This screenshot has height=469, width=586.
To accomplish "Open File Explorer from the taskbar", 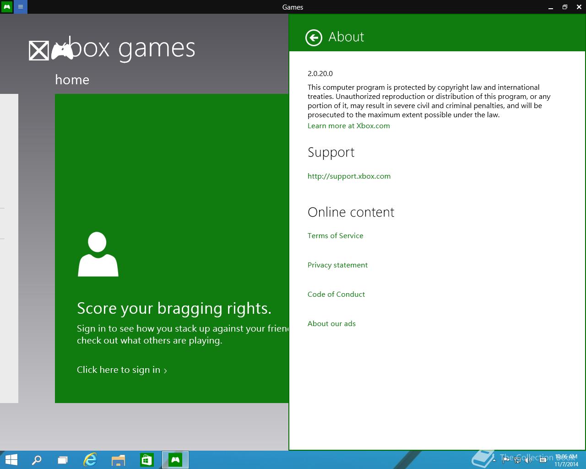I will 118,460.
